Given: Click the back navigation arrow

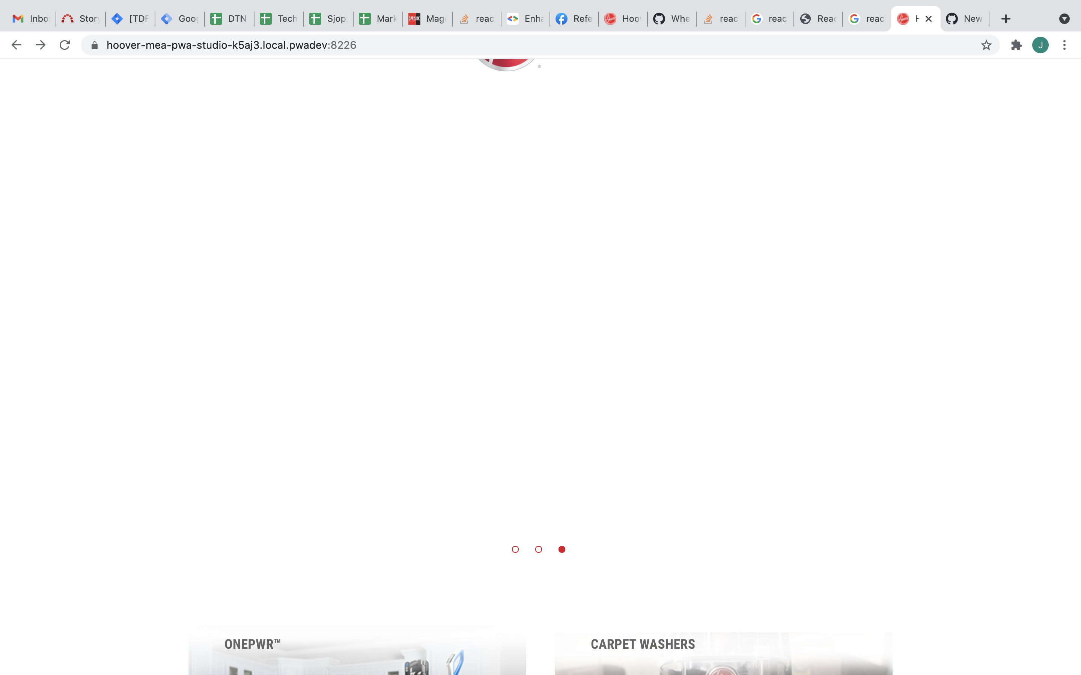Looking at the screenshot, I should coord(16,45).
